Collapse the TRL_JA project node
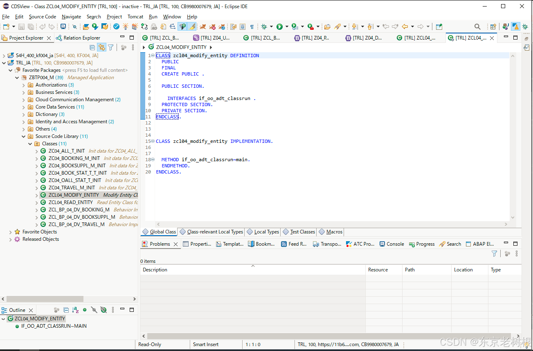This screenshot has height=351, width=533. click(4, 63)
